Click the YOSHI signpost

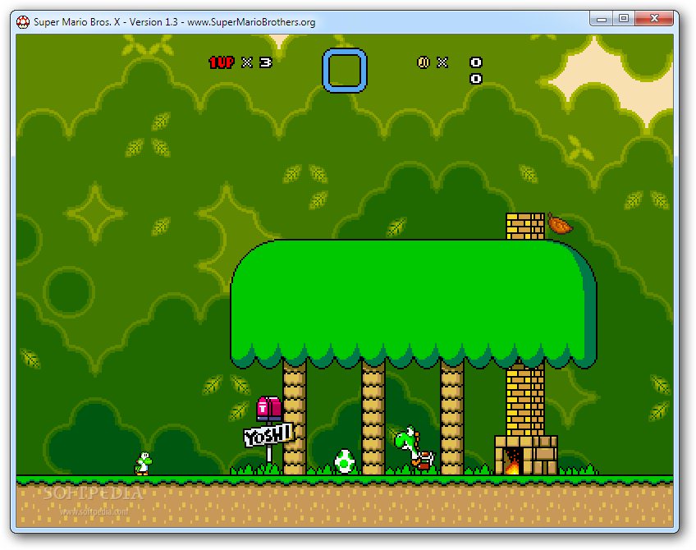[268, 435]
